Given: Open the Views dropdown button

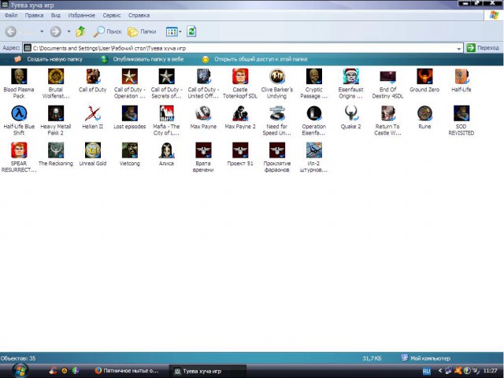Looking at the screenshot, I should pyautogui.click(x=173, y=31).
